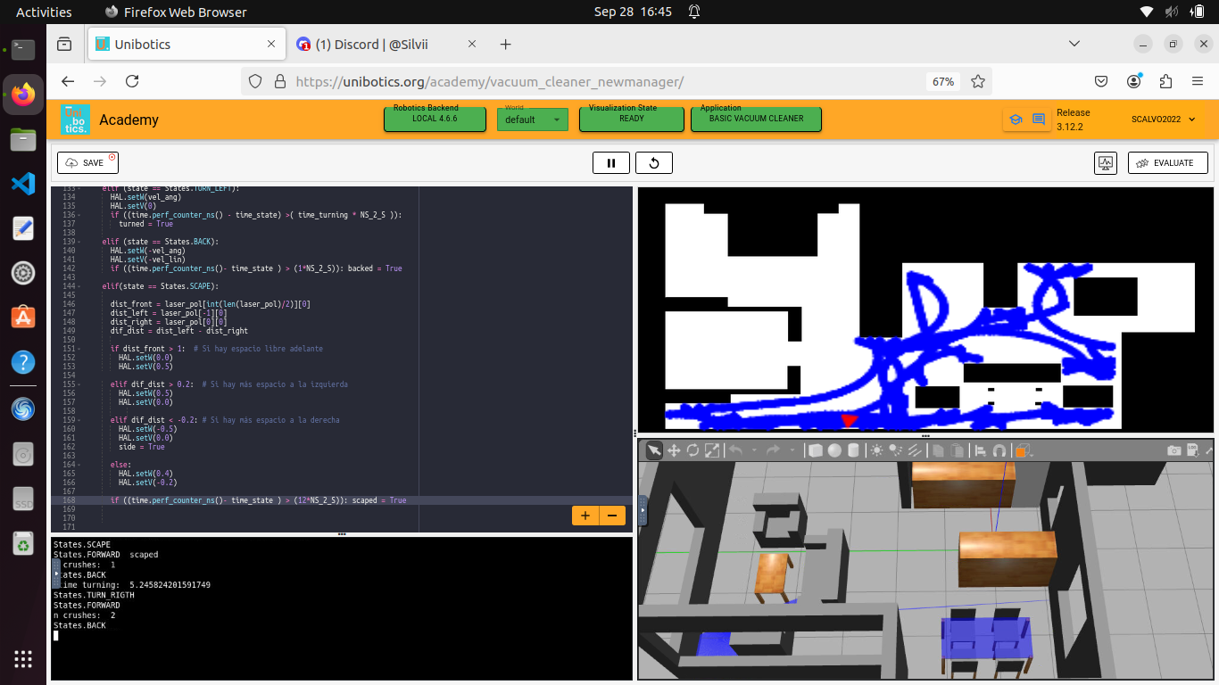Open the redo dropdown arrow in Gazebo
This screenshot has width=1219, height=685.
[x=792, y=450]
